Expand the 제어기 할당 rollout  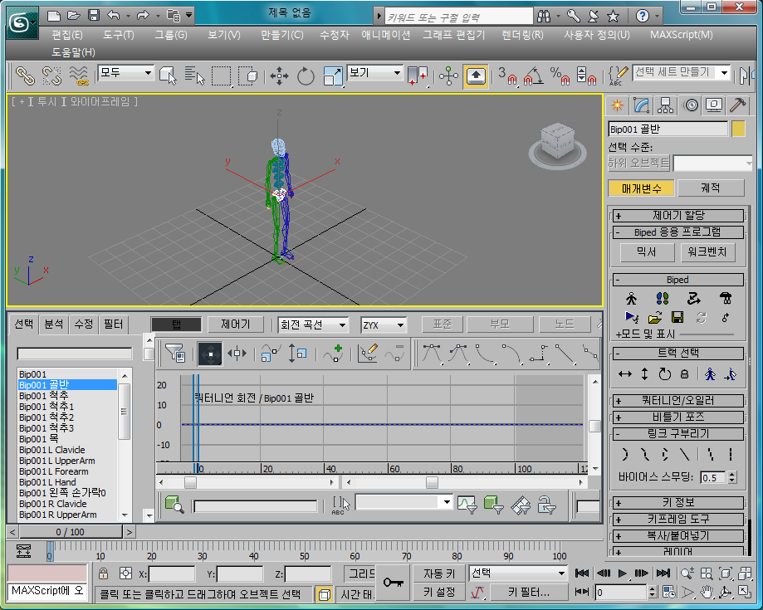click(x=678, y=215)
